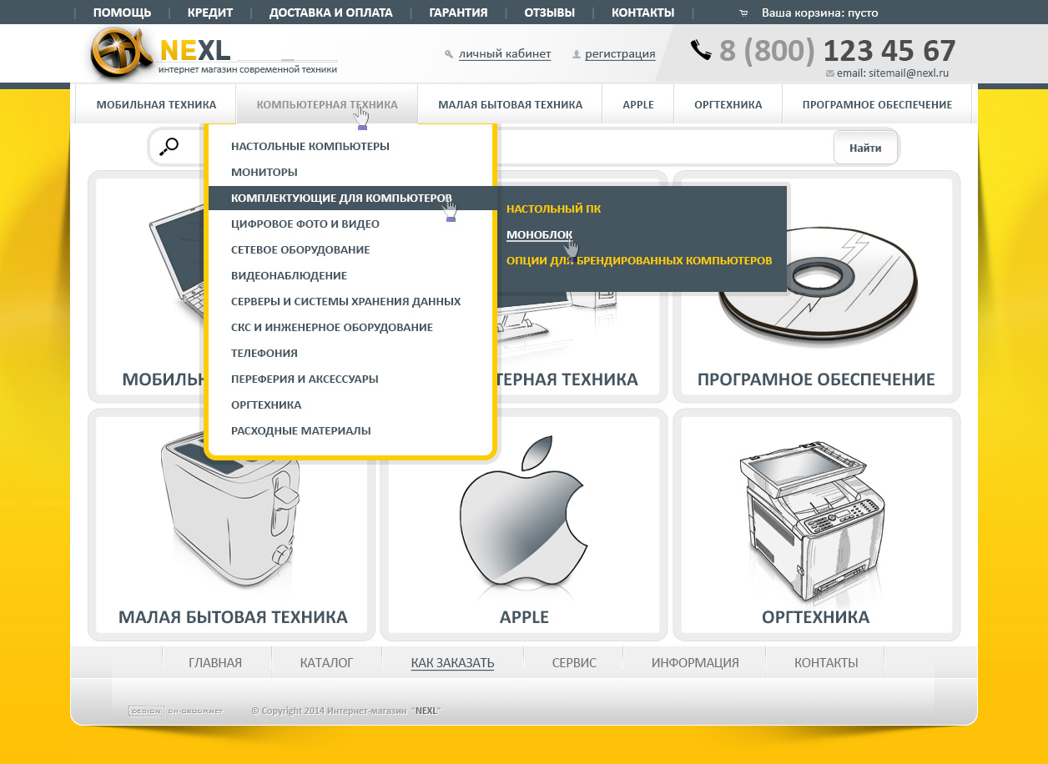
Task: Select СЕТЕВОЕ ОБОРУДОВАНИЕ in dropdown
Action: (300, 249)
